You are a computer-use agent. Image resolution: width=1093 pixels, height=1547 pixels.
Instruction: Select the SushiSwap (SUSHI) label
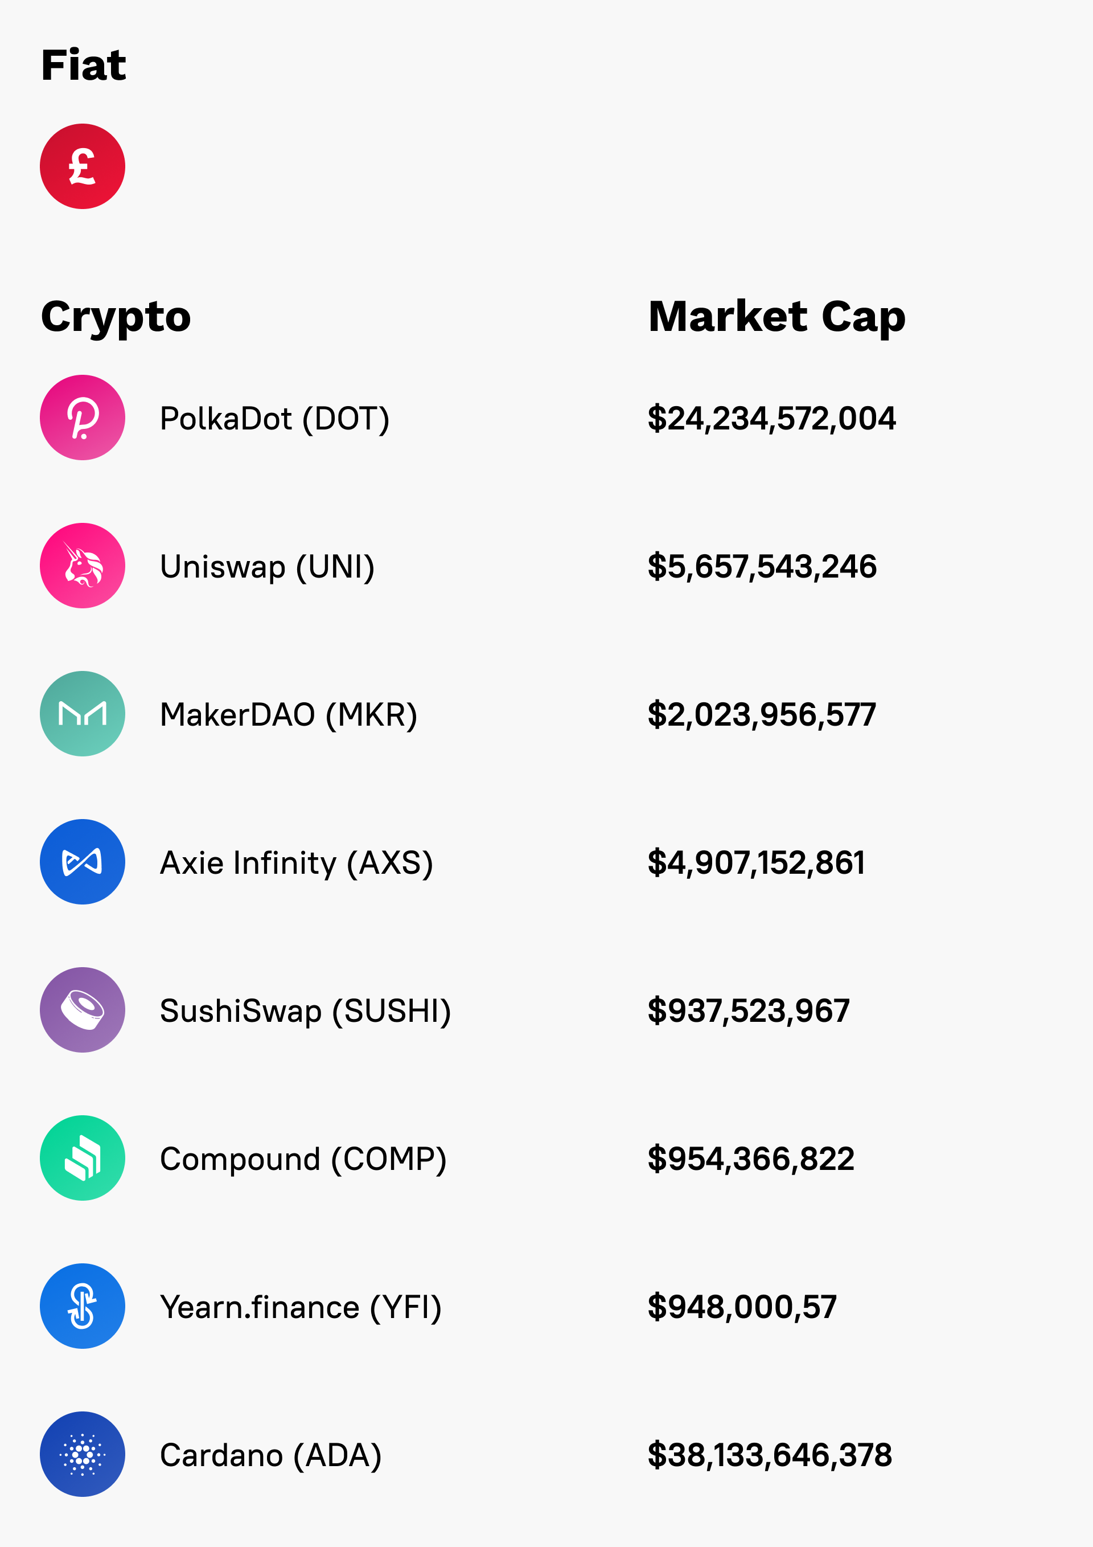(306, 1012)
